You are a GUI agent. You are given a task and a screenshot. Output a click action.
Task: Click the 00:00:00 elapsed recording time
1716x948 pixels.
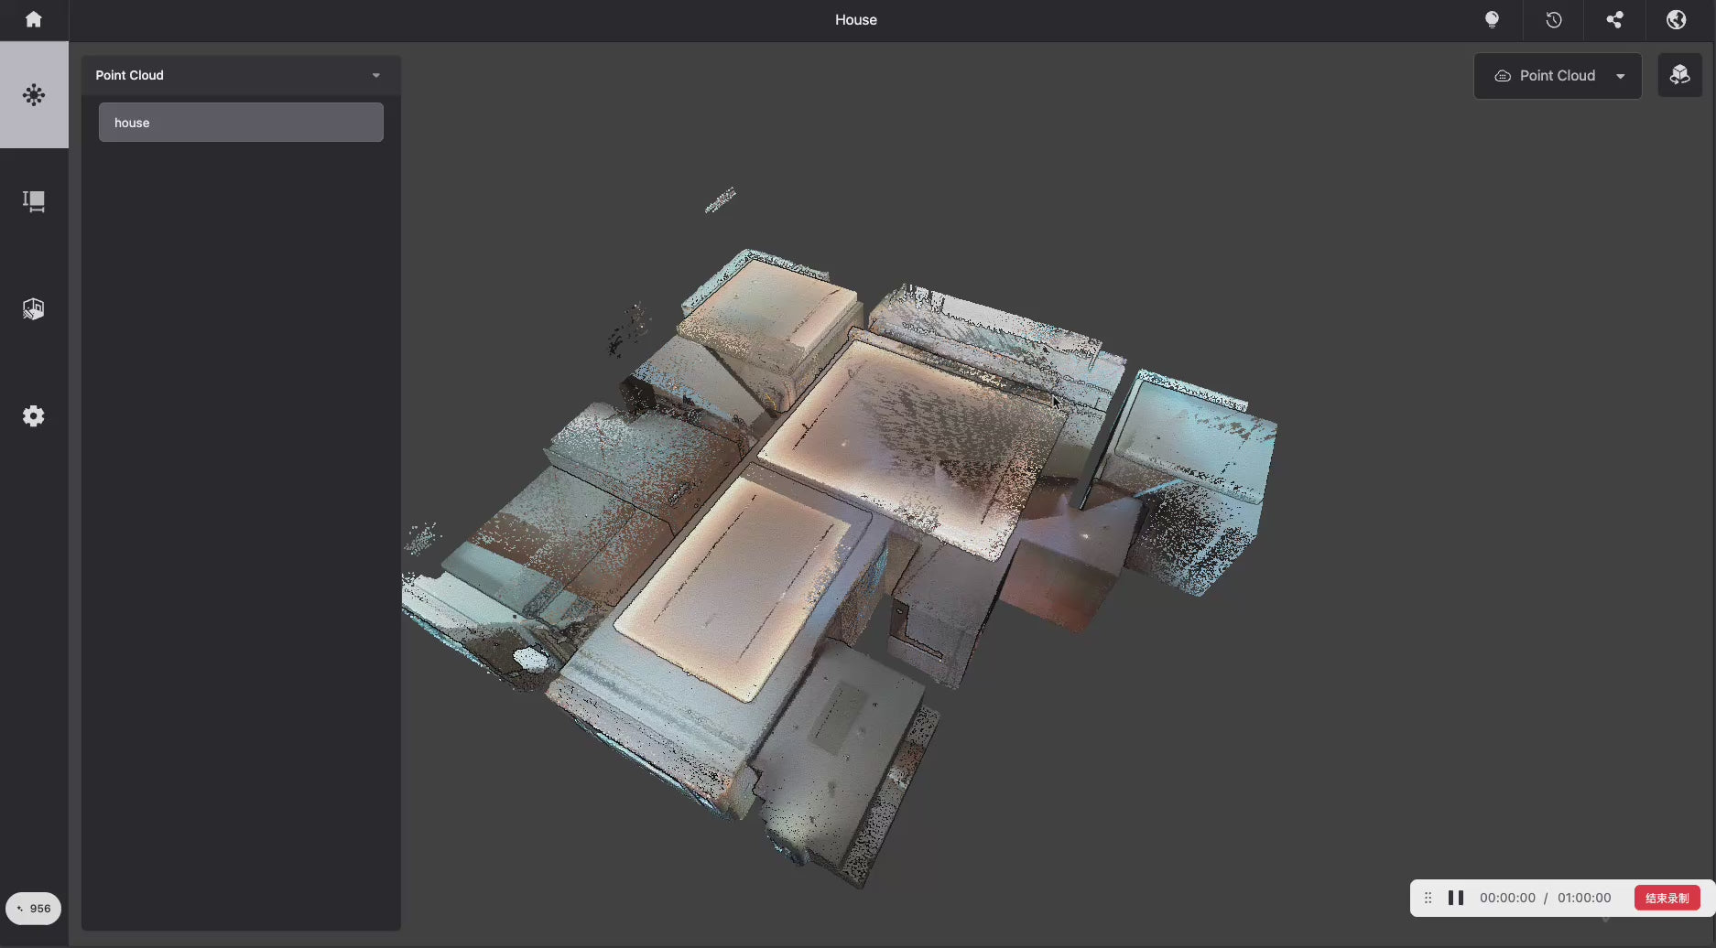[1507, 898]
